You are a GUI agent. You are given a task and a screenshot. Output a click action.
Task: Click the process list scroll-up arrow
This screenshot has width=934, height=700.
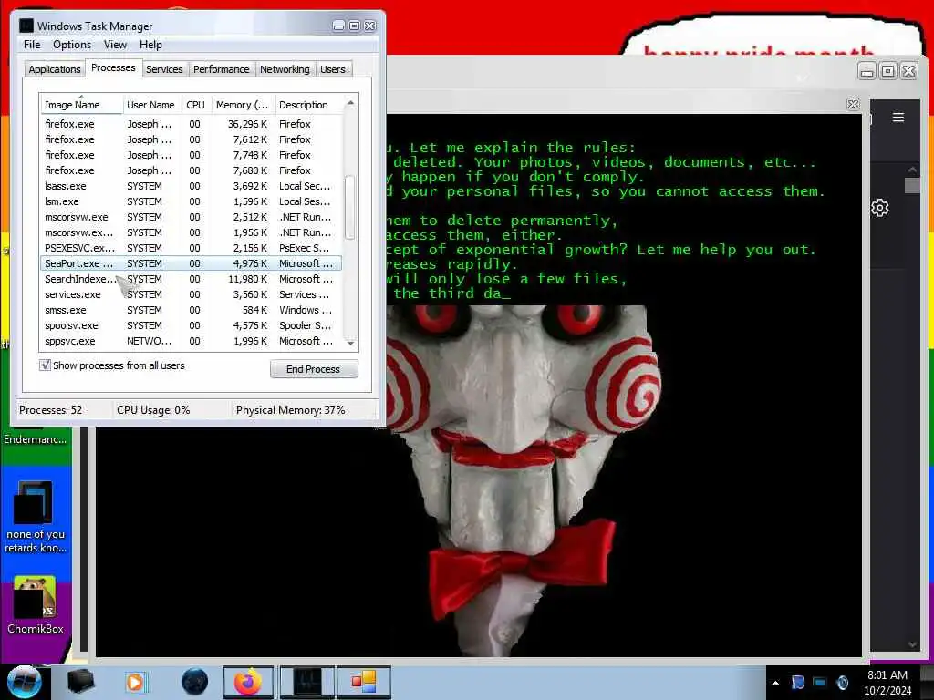350,104
